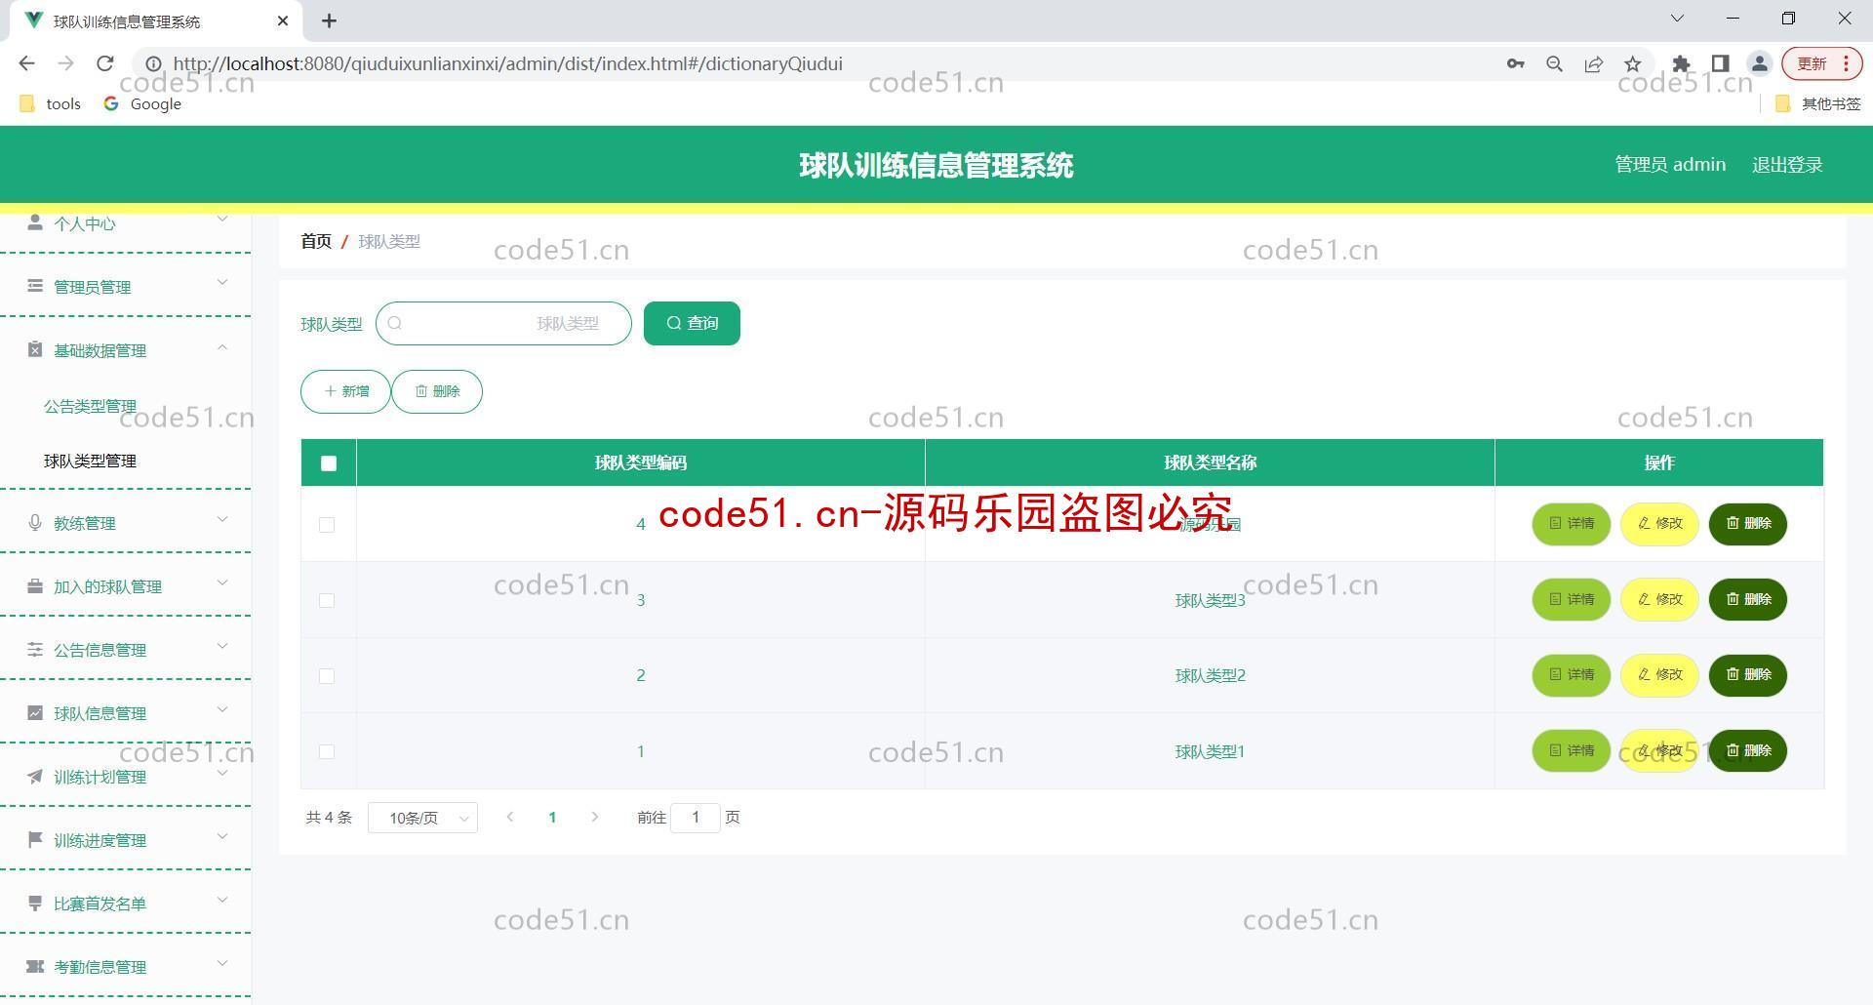The image size is (1873, 1005).
Task: Check the row for 球队类型2
Action: click(327, 676)
